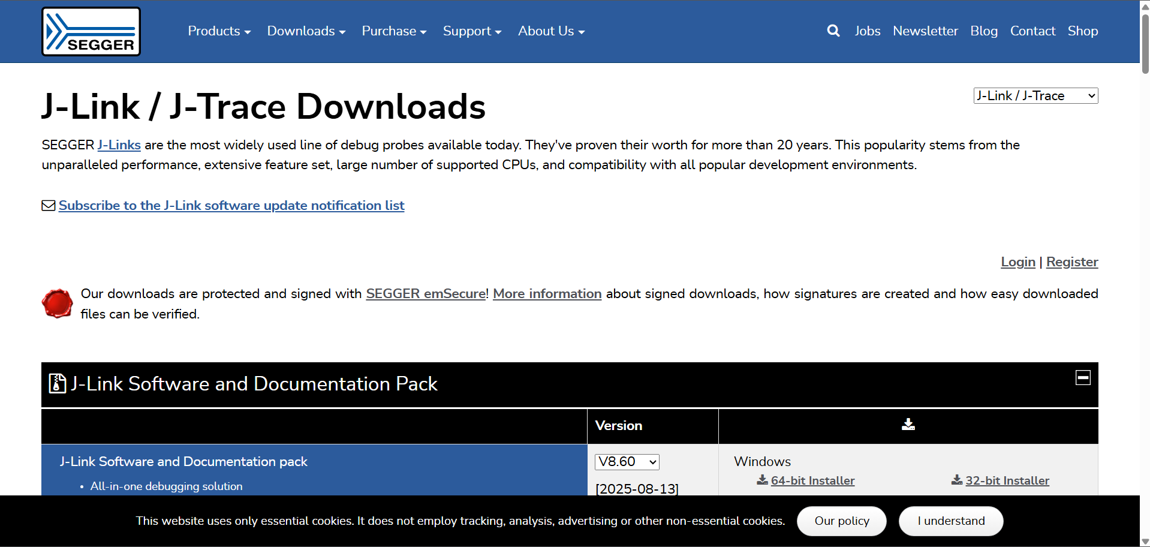Collapse the J-Link Software and Documentation Pack section
This screenshot has height=547, width=1150.
click(x=1083, y=377)
